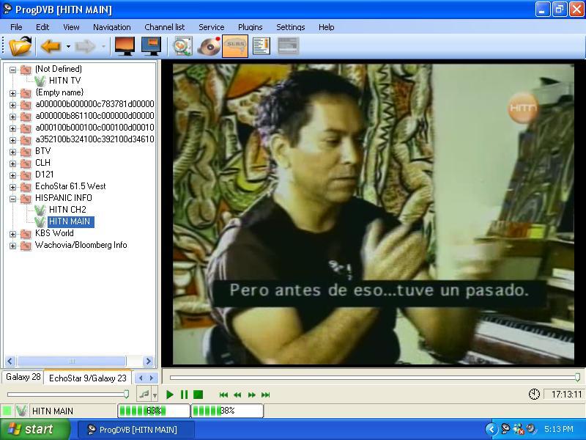Go back with the orange left arrow
586x440 pixels.
coord(51,46)
